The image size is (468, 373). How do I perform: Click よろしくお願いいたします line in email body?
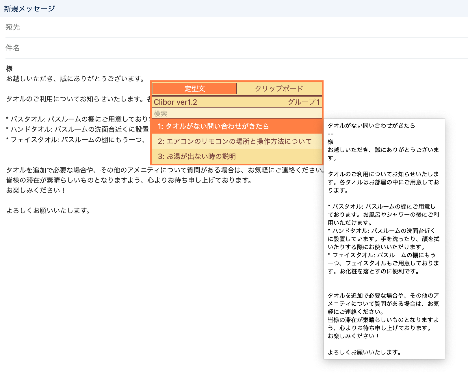48,210
